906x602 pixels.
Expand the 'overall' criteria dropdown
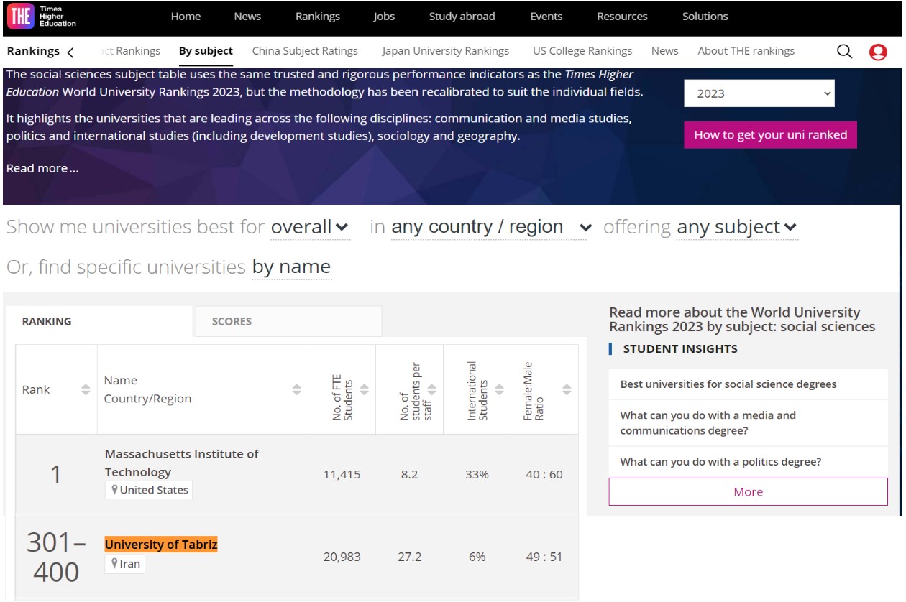pos(310,227)
